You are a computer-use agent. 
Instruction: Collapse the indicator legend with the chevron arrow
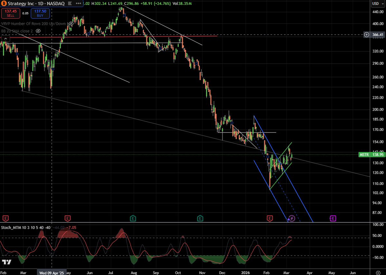[5, 39]
